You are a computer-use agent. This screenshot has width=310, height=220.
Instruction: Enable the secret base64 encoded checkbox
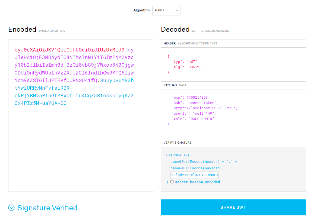click(x=172, y=182)
